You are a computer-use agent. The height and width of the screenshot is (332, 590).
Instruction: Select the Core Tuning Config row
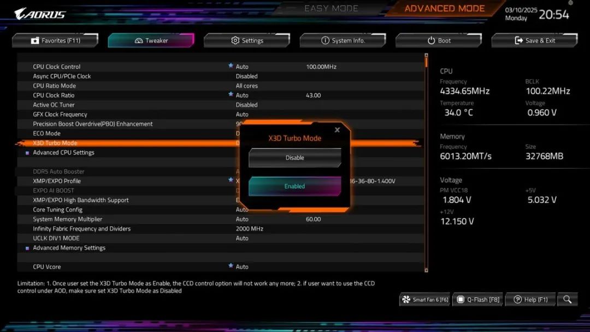point(220,210)
